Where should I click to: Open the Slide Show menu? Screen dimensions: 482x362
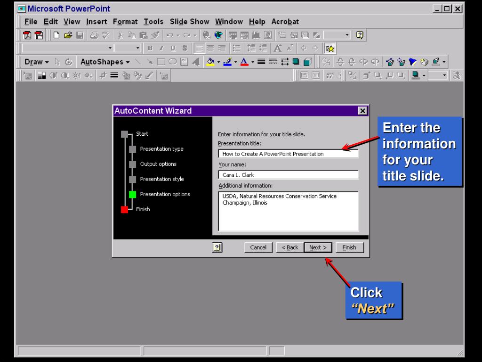pos(189,22)
